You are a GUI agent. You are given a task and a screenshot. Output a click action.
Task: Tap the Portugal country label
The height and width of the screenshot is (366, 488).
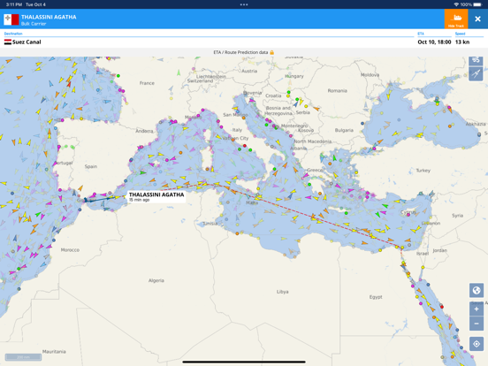coord(65,163)
